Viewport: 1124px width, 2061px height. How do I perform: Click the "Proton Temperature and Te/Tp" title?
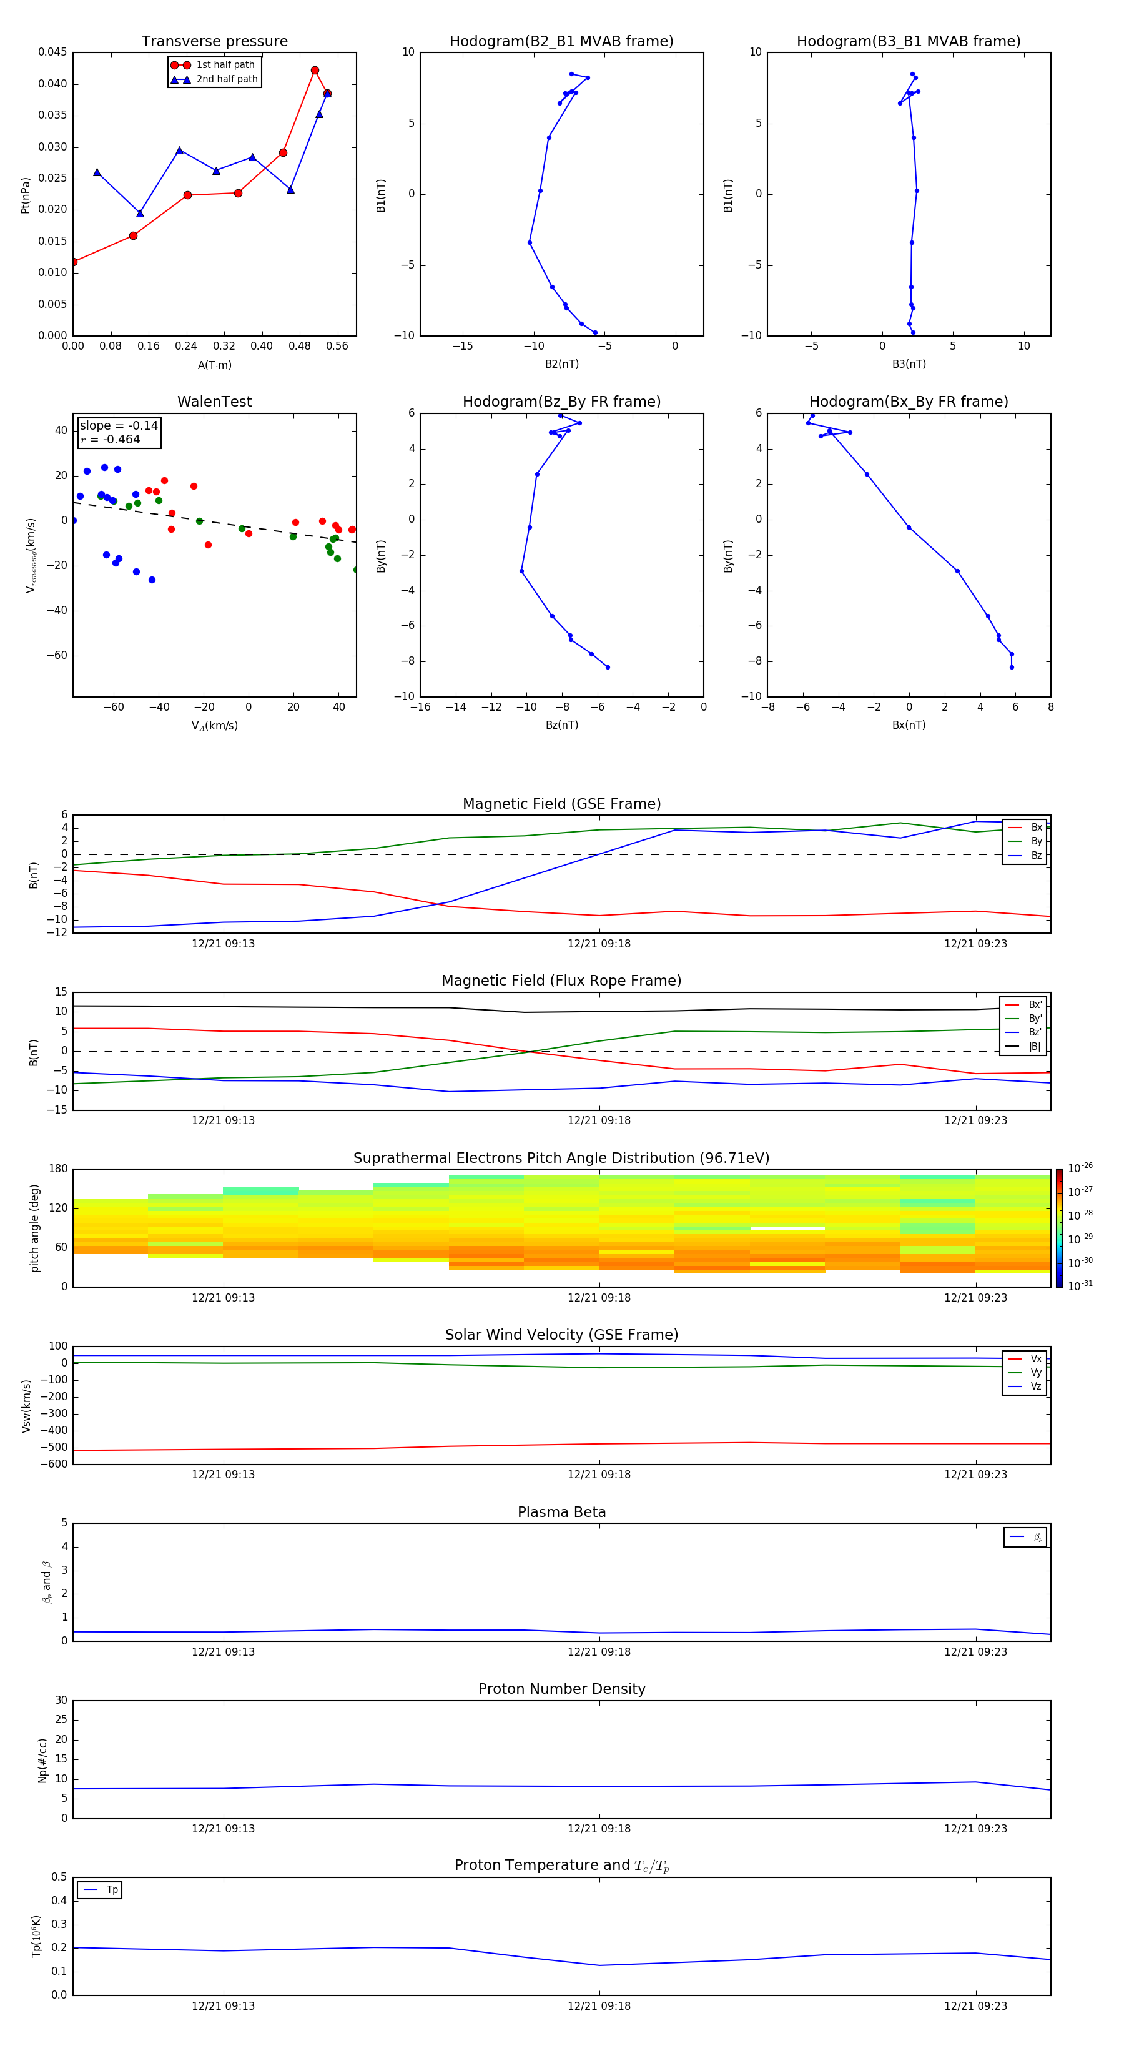[x=561, y=1866]
